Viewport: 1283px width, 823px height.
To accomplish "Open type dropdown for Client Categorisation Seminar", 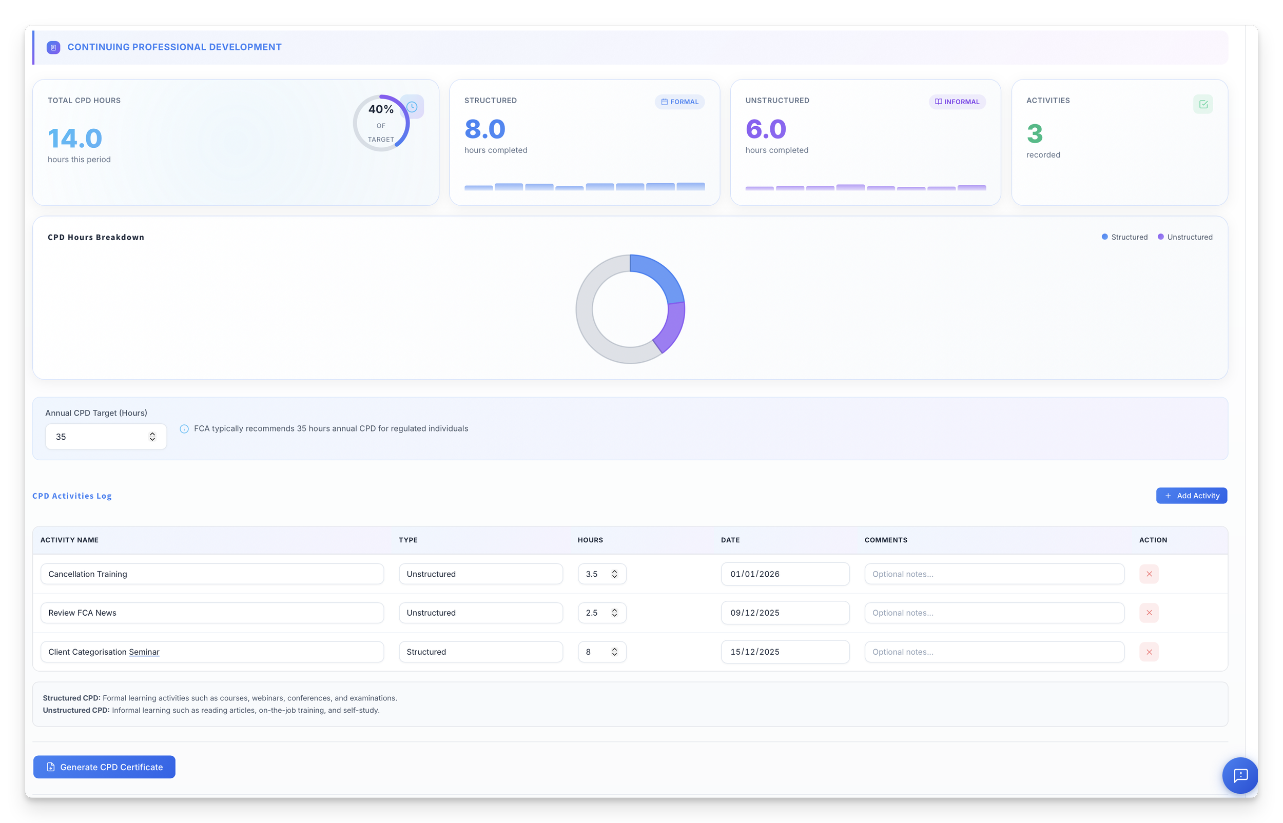I will (480, 652).
